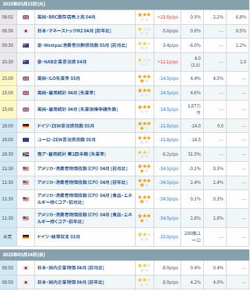Open the ドイツ・経常収支 03月 link
The height and width of the screenshot is (290, 250).
pos(59,237)
